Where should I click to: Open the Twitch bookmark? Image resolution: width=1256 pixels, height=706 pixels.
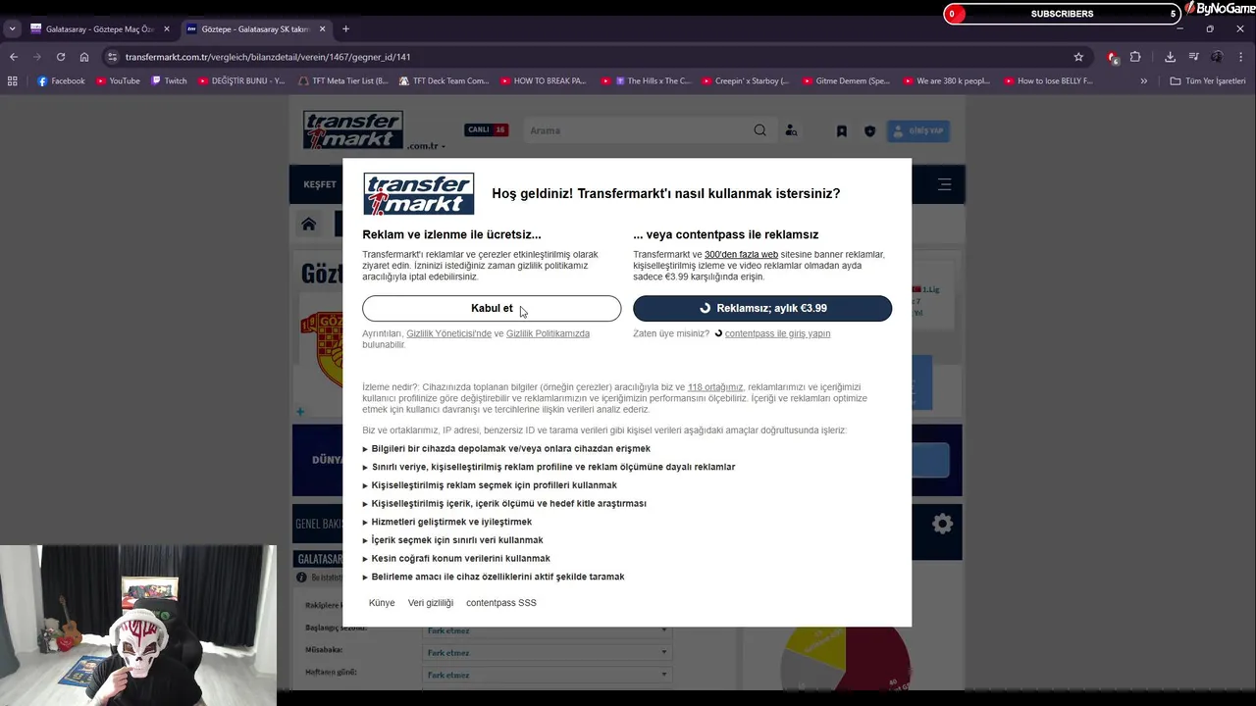(x=170, y=81)
